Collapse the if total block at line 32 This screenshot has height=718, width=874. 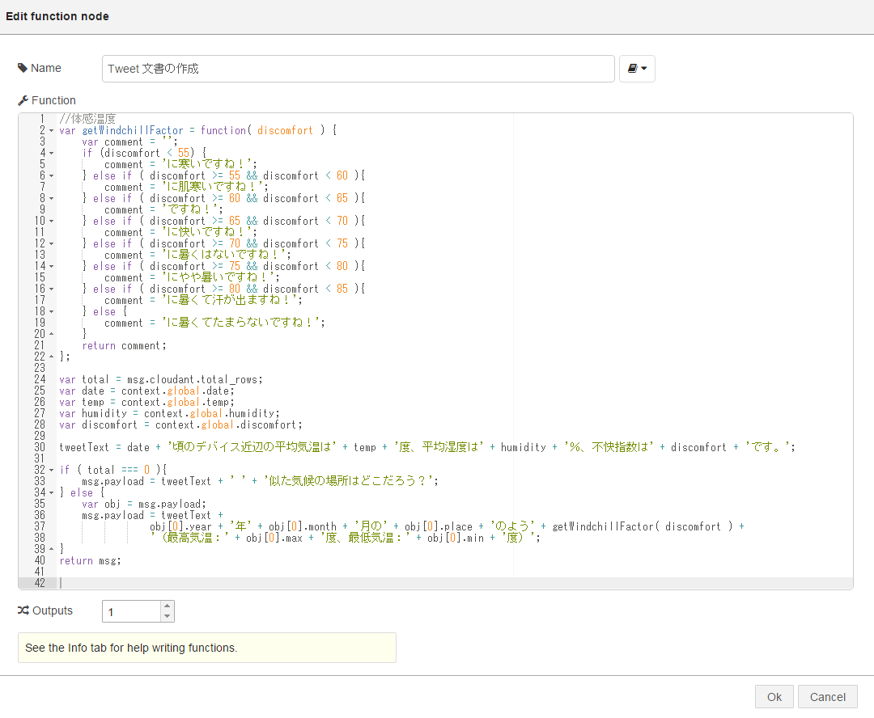coord(51,470)
